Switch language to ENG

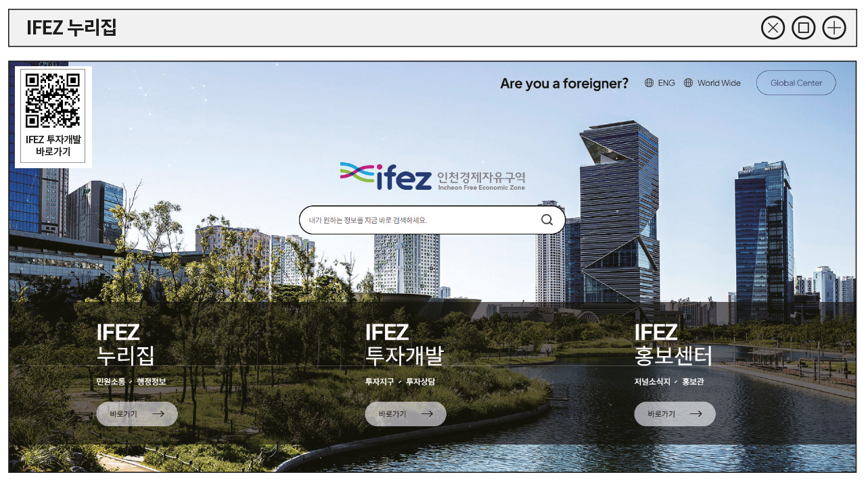point(666,83)
